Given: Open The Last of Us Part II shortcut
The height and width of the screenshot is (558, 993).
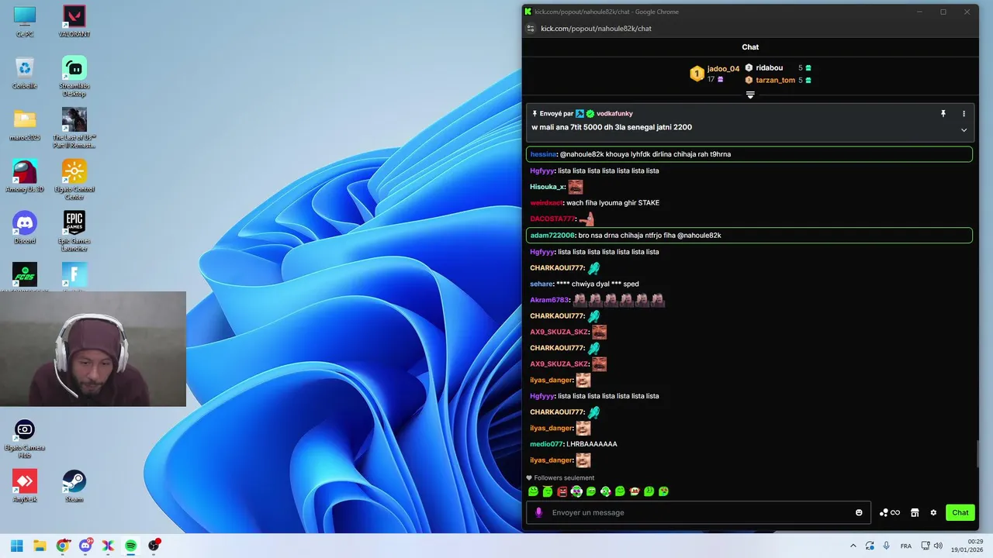Looking at the screenshot, I should point(74,127).
